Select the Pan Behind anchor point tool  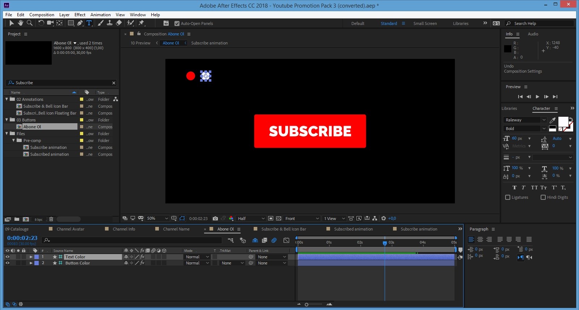click(x=59, y=23)
